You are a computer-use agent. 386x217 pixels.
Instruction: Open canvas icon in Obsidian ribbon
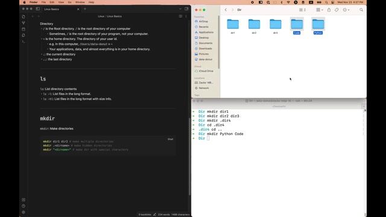(x=24, y=29)
